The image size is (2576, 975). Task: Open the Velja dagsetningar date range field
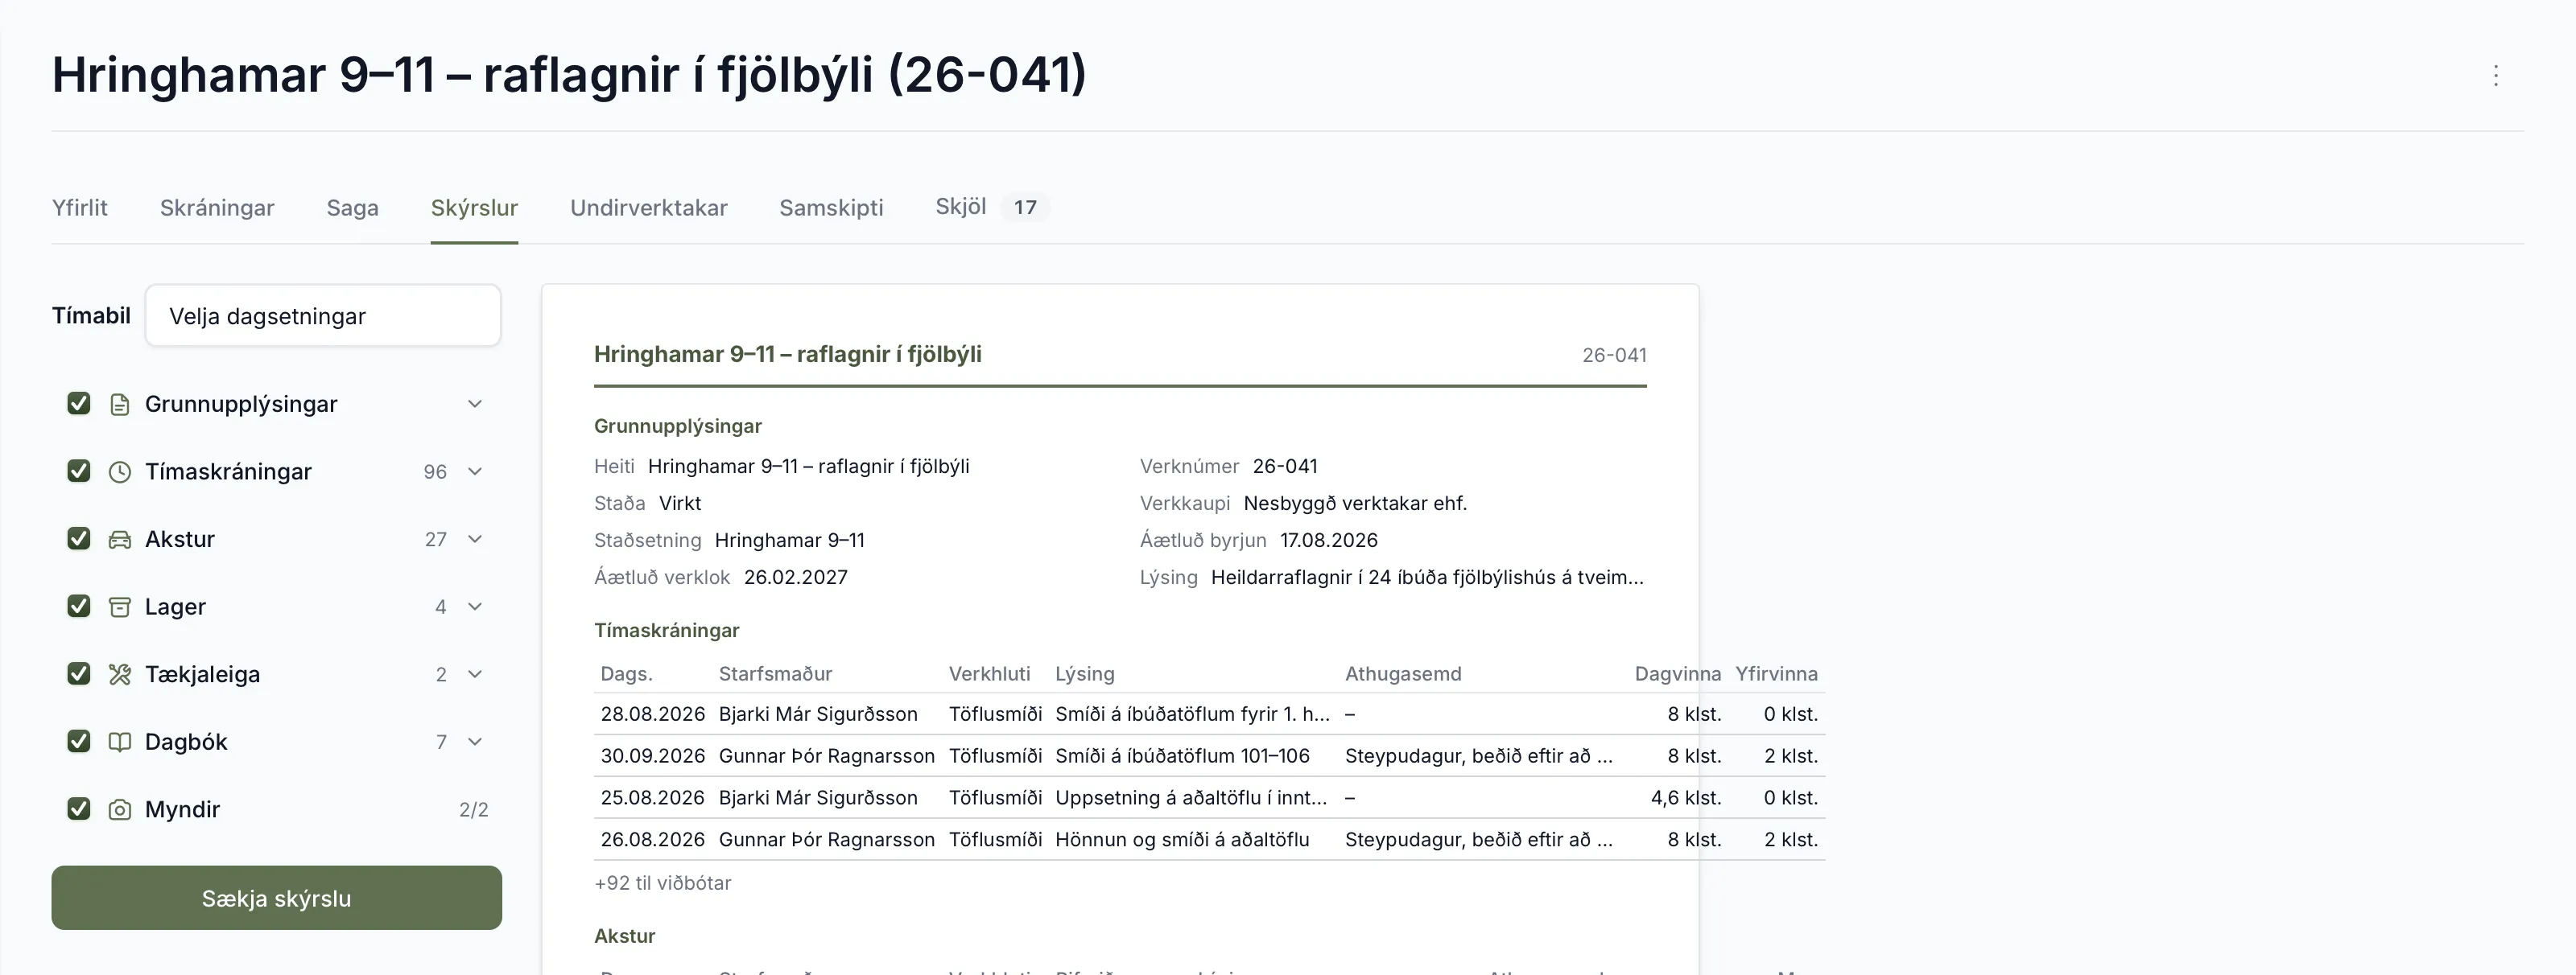(323, 315)
